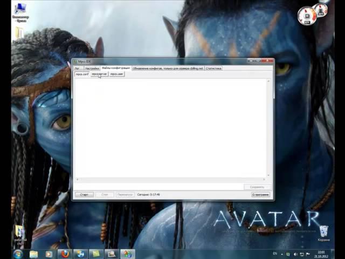The height and width of the screenshot is (259, 345).
Task: Close the Mpcs window
Action: (267, 60)
